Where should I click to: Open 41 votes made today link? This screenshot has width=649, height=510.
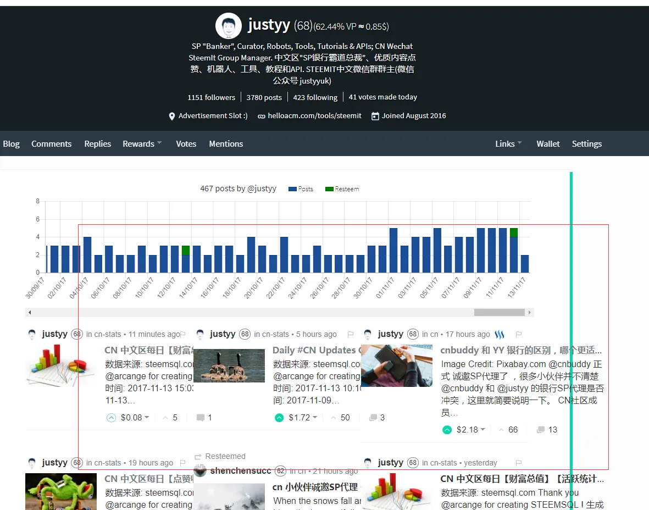coord(383,97)
